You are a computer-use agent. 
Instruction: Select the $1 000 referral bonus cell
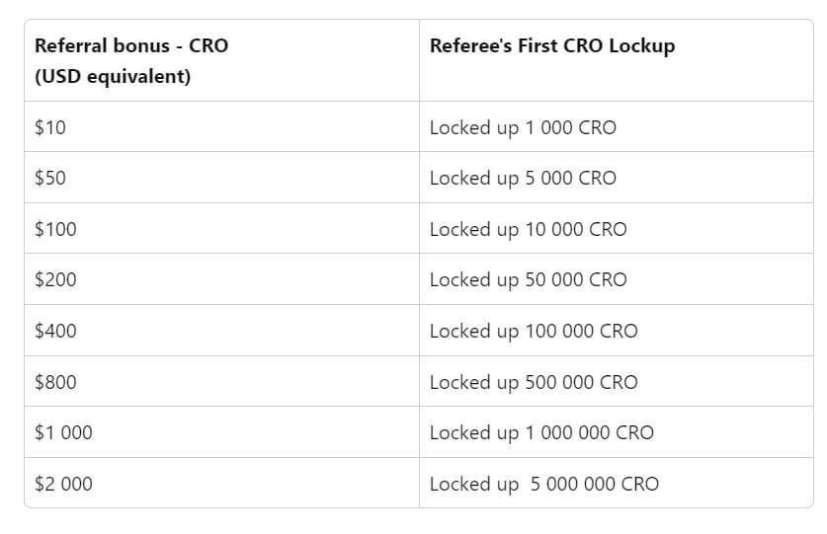coord(63,432)
